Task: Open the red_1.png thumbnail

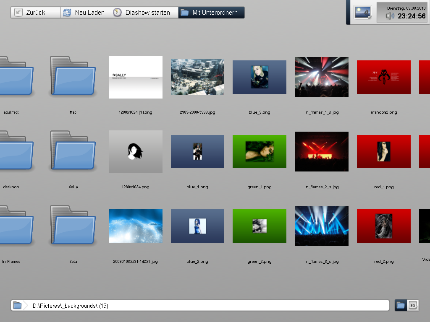Action: coord(384,151)
